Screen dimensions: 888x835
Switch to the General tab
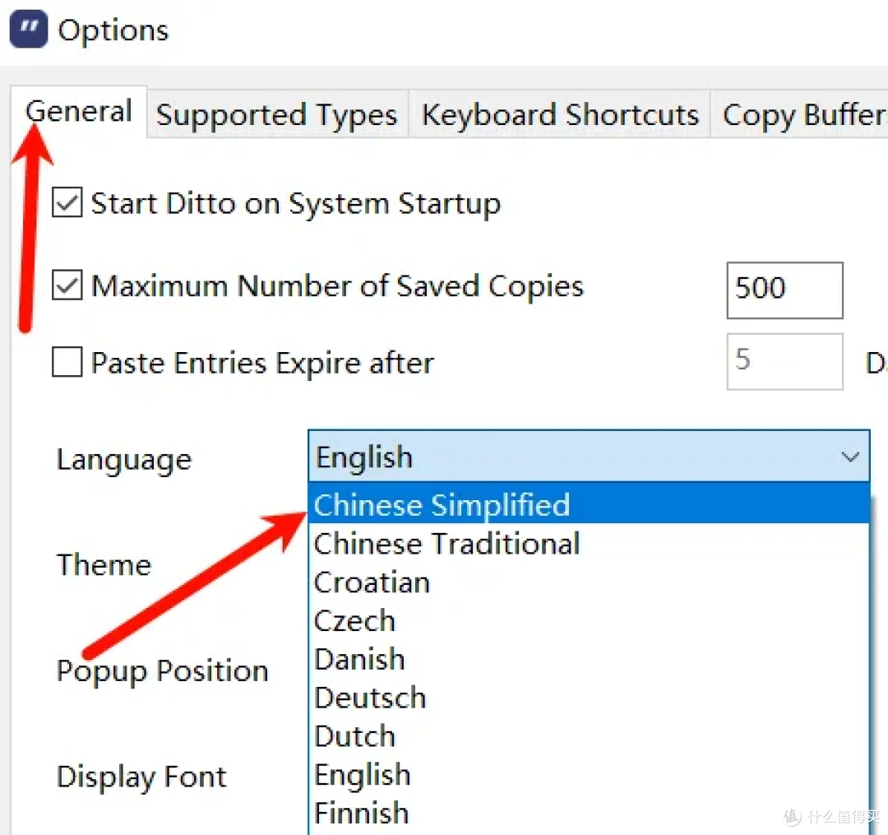point(79,112)
